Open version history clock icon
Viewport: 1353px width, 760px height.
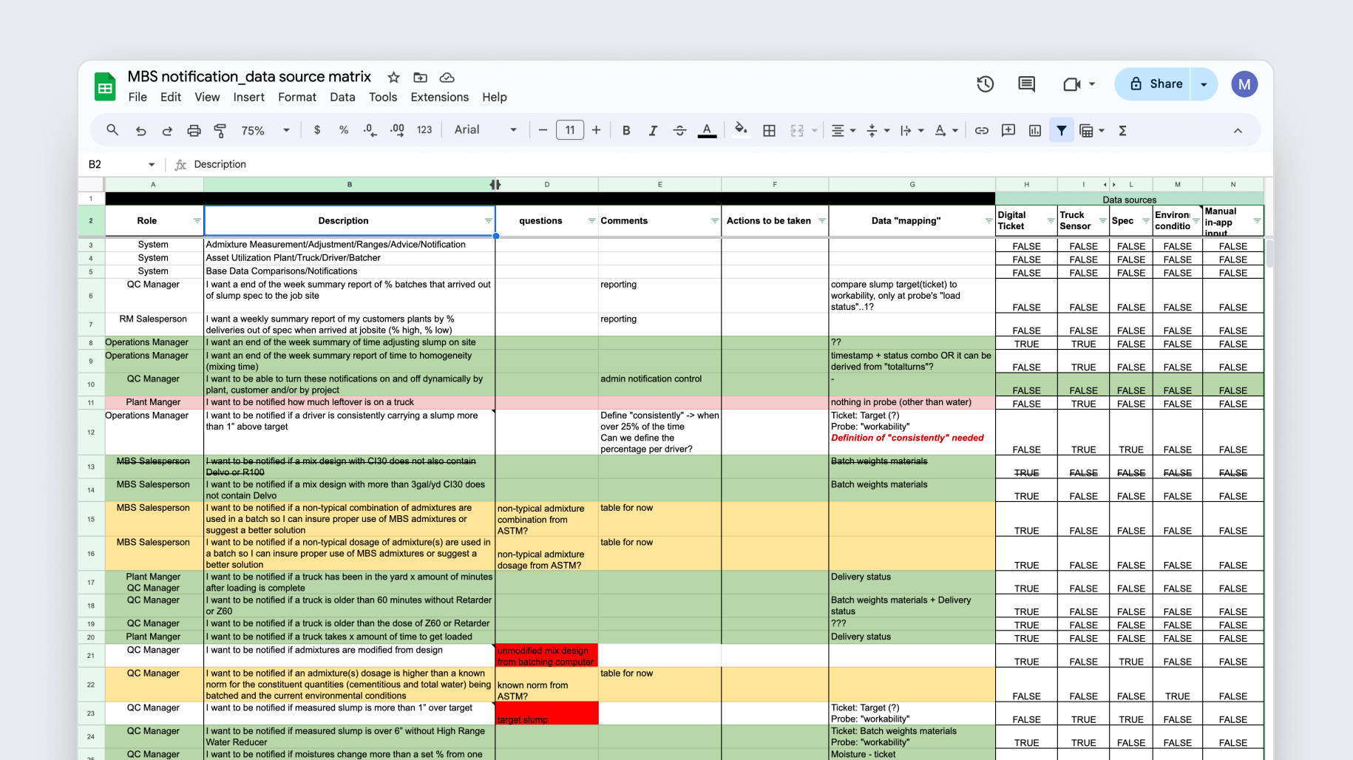[x=985, y=84]
